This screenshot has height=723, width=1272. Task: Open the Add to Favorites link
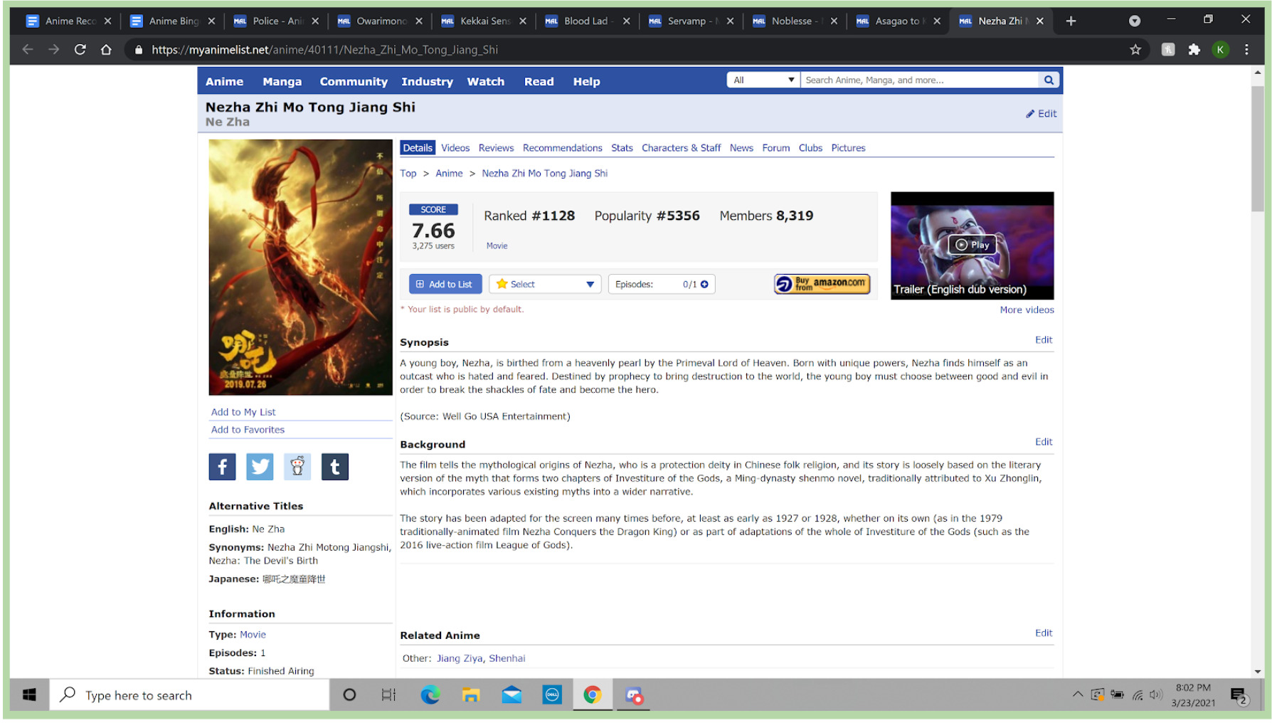(248, 430)
